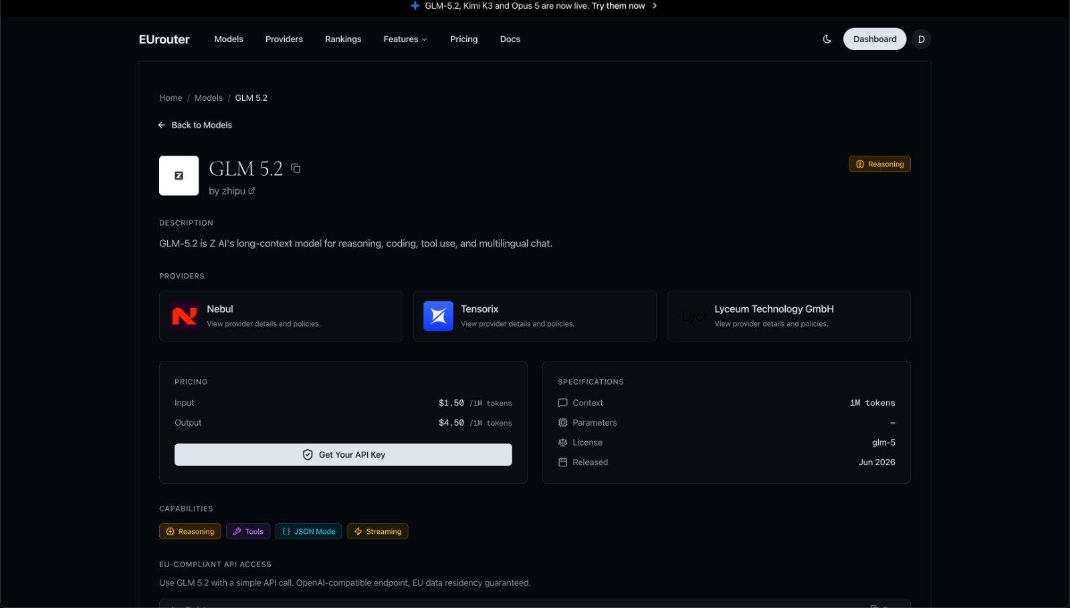Click the GLM 5.2 breadcrumb text
Viewport: 1070px width, 608px height.
point(251,98)
